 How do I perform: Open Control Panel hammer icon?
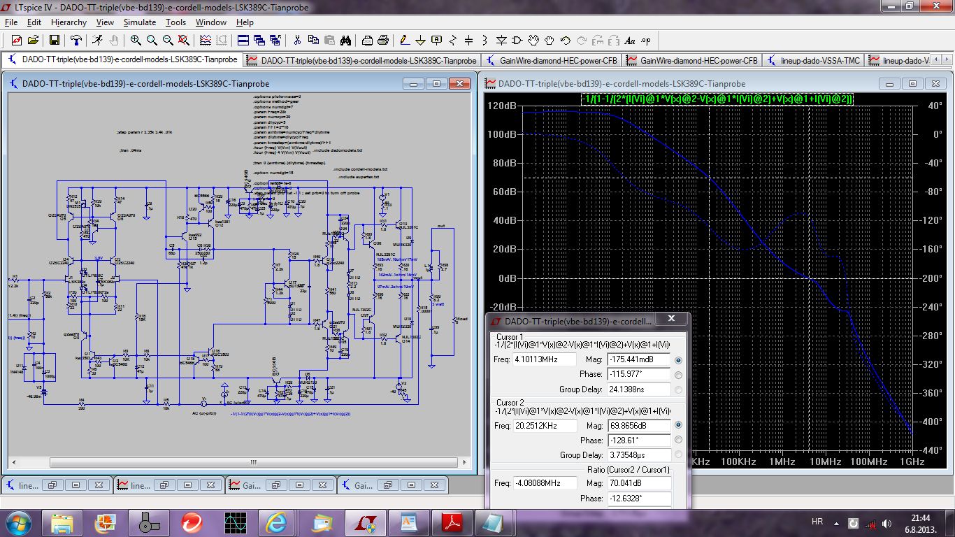click(76, 40)
